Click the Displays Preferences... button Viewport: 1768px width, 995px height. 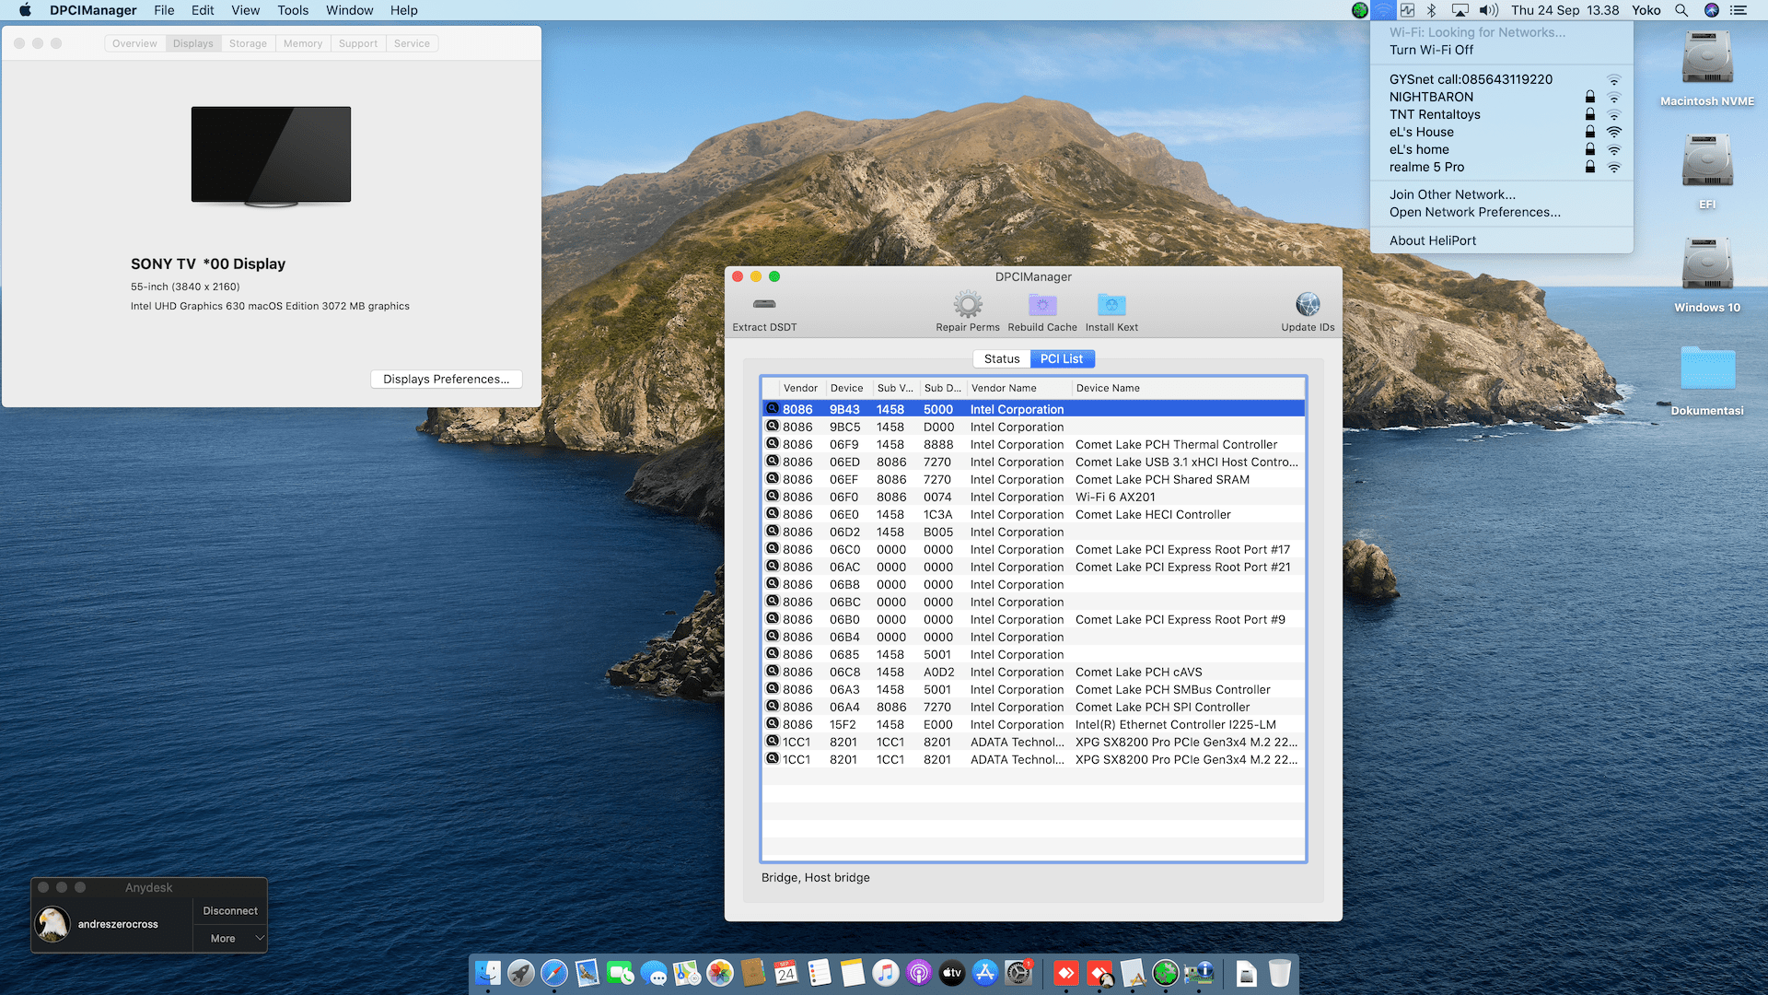click(446, 379)
